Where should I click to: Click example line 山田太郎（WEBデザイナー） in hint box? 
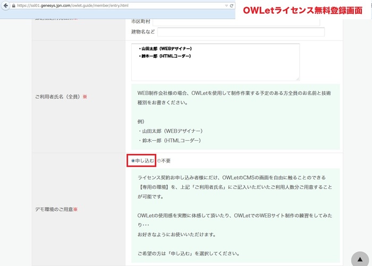(x=170, y=131)
